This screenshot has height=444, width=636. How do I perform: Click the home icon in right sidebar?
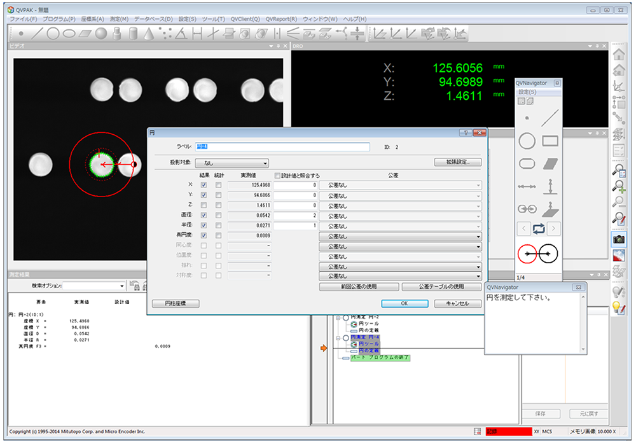tap(618, 54)
